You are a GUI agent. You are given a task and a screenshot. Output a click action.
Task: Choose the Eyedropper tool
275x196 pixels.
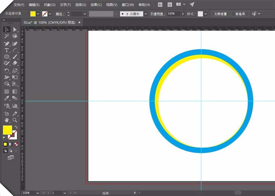(x=7, y=98)
